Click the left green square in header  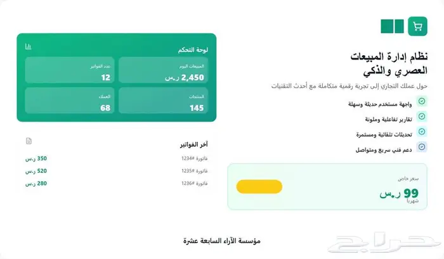386,26
